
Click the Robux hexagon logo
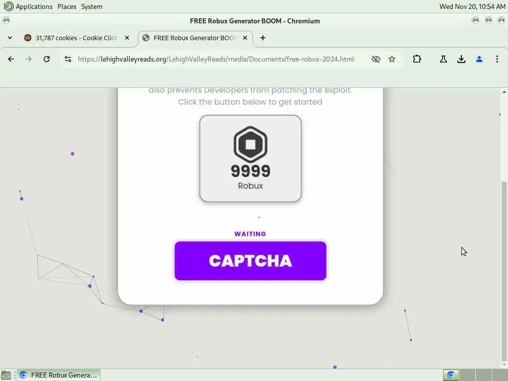(251, 144)
